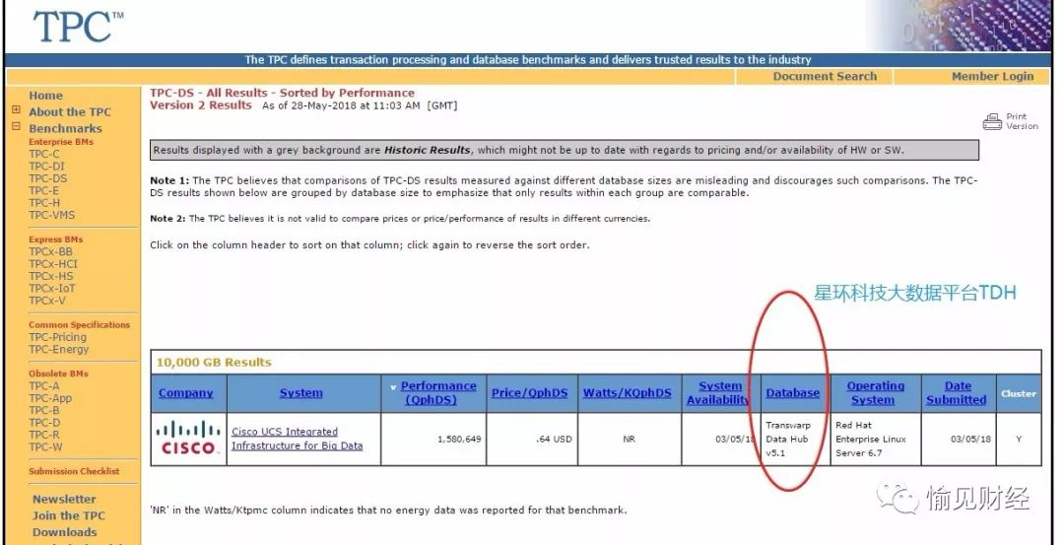Open the TPC-DS benchmark link

click(47, 178)
